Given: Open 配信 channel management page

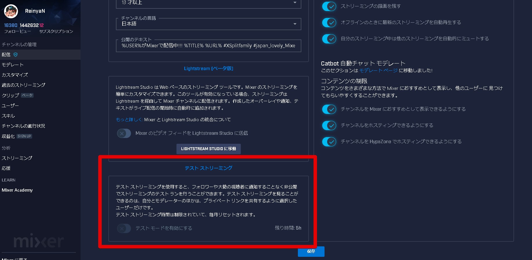Looking at the screenshot, I should pyautogui.click(x=40, y=54).
